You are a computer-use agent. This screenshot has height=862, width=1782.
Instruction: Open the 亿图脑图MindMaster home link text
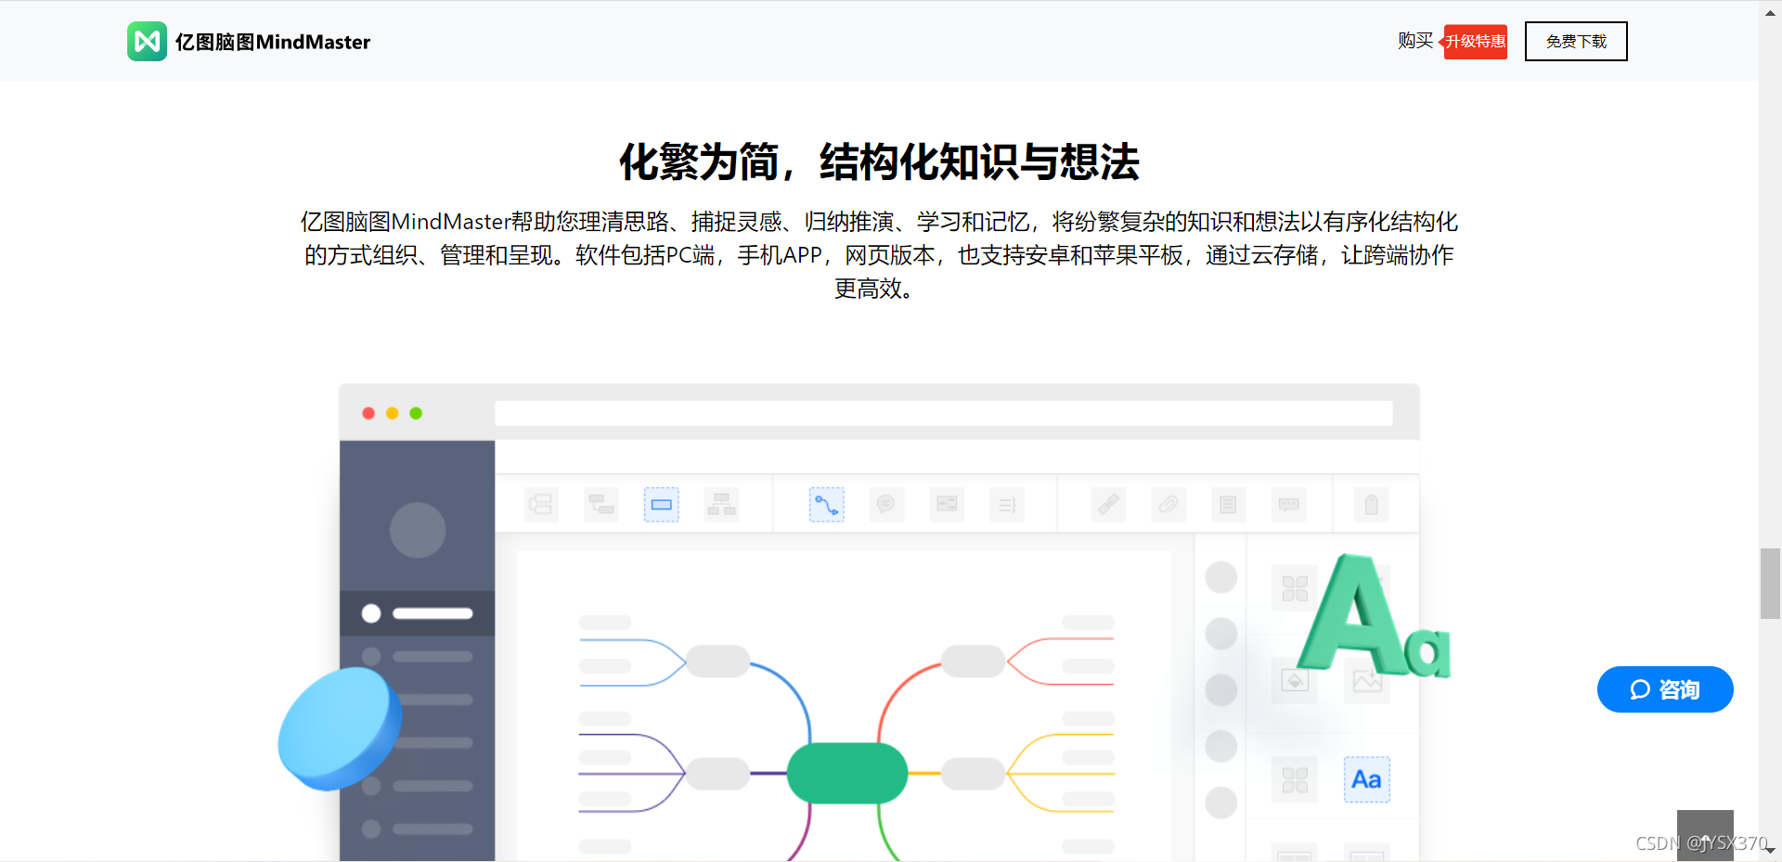(x=272, y=42)
